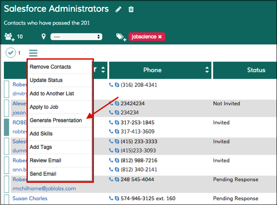Choose Review Email from the menu

click(60, 161)
